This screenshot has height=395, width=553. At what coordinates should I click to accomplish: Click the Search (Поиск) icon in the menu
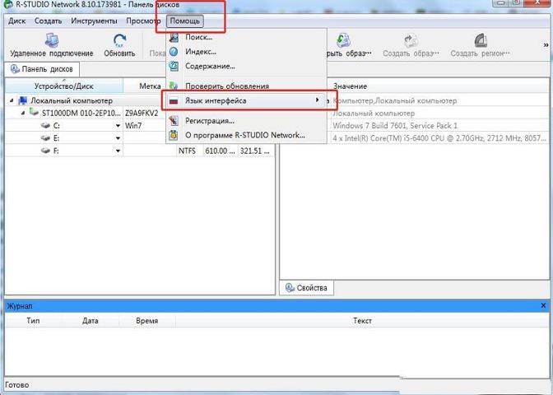pos(174,38)
